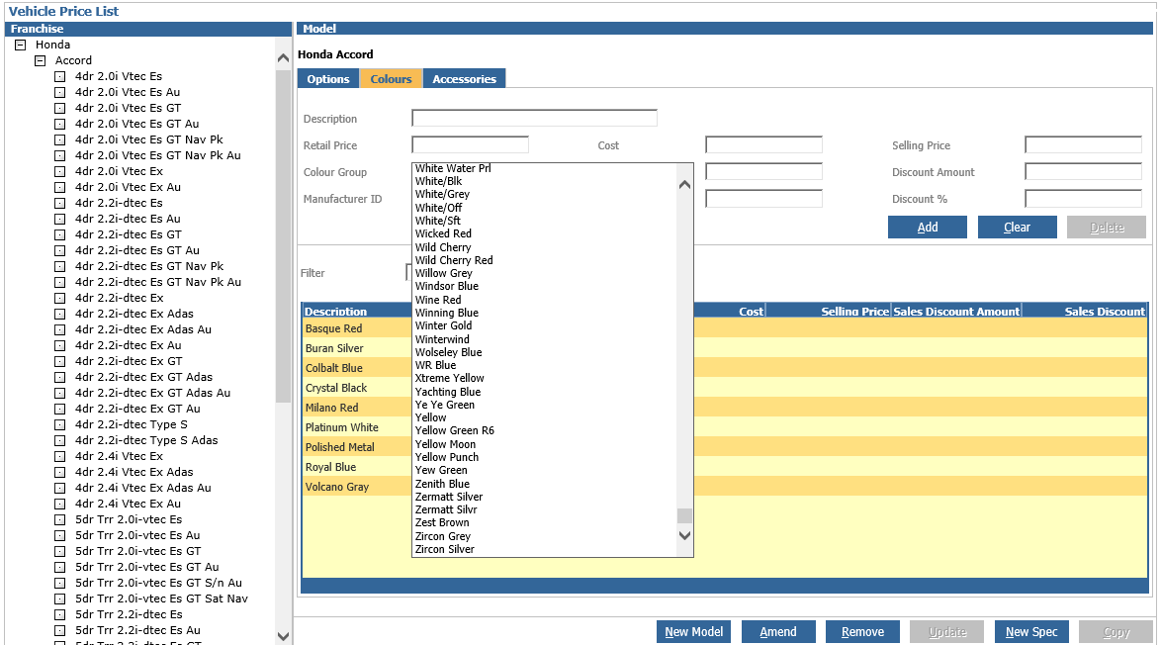The image size is (1161, 645).
Task: Click the colour dropdown scrollbar thumb
Action: click(x=685, y=515)
